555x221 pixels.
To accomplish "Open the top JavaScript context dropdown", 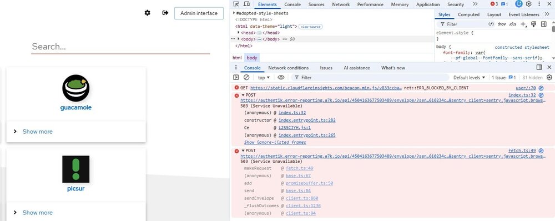I will [264, 77].
